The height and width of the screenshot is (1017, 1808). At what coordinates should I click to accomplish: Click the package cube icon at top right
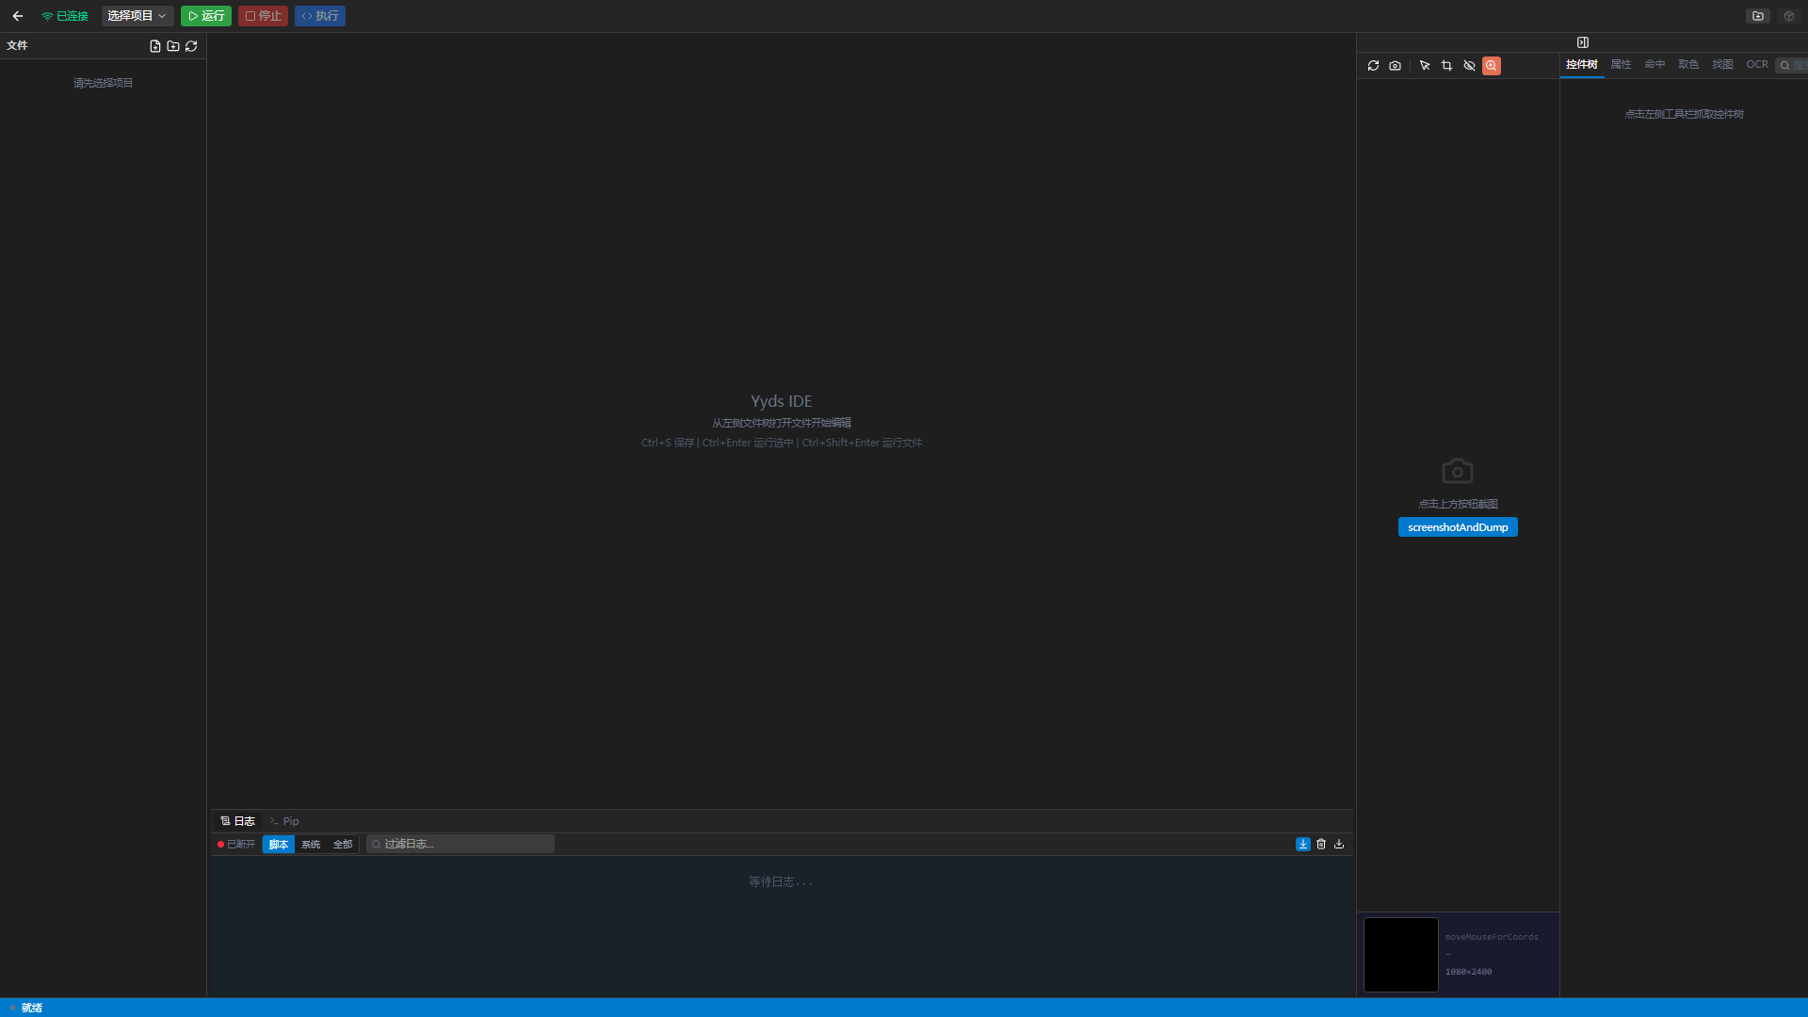pos(1789,16)
